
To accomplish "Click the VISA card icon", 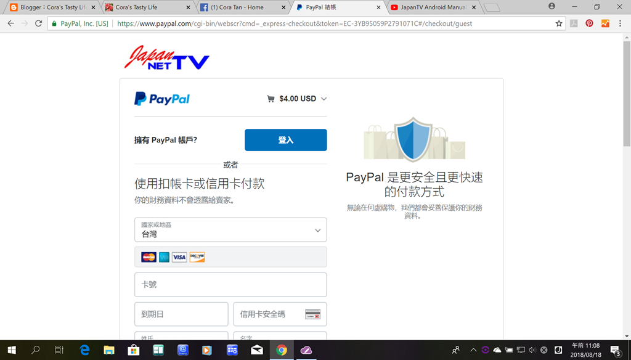I will point(179,257).
